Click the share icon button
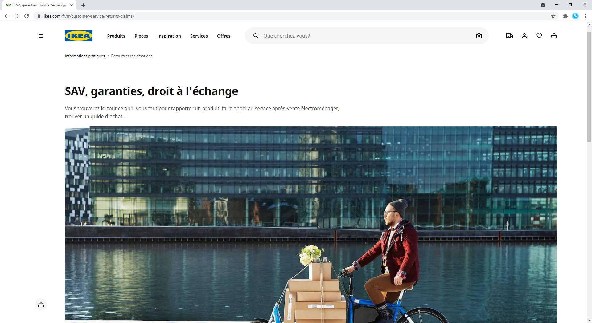The image size is (592, 323). pos(41,305)
